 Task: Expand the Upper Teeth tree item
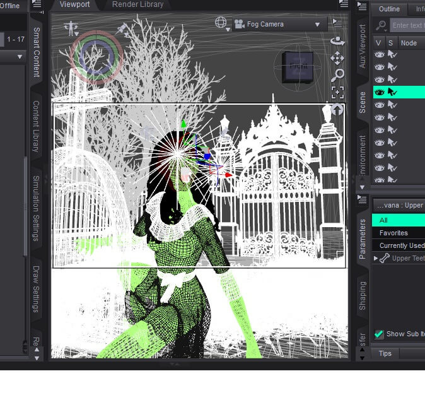pyautogui.click(x=375, y=258)
